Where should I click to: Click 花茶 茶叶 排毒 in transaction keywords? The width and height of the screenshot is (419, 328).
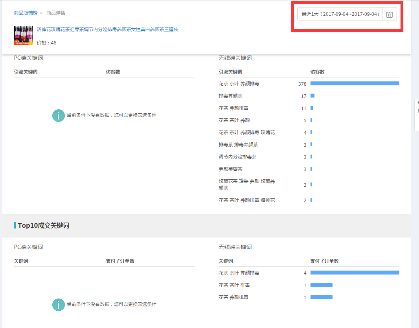[234, 285]
